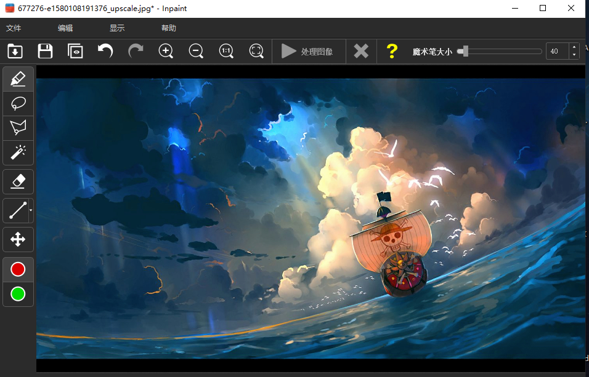Open the 编辑 menu
The width and height of the screenshot is (589, 377).
(x=65, y=28)
